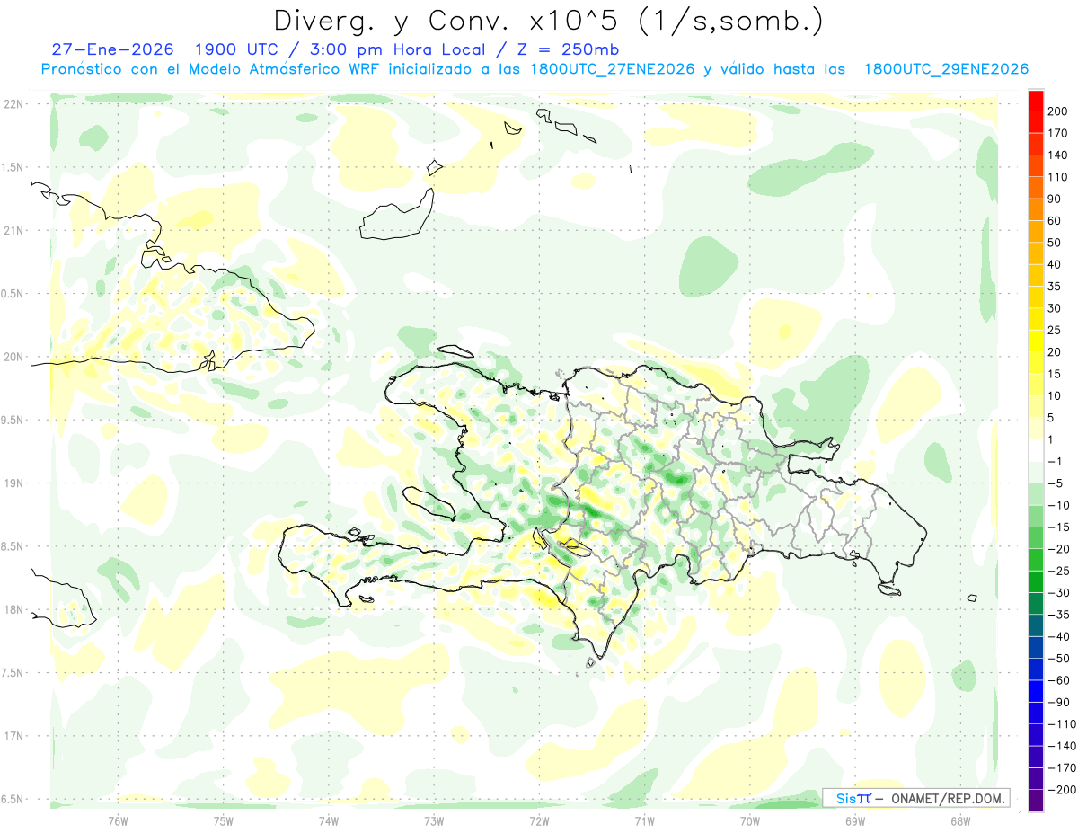Viewport: 1078px width, 833px height.
Task: Click the axis label "9.5N"
Action: 13,421
